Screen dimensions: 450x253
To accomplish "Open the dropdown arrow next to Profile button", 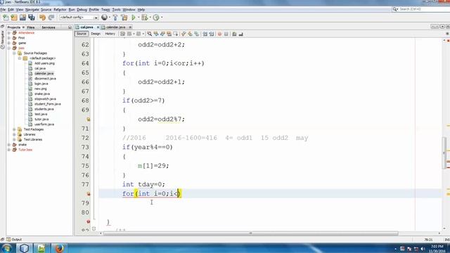I will (162, 18).
